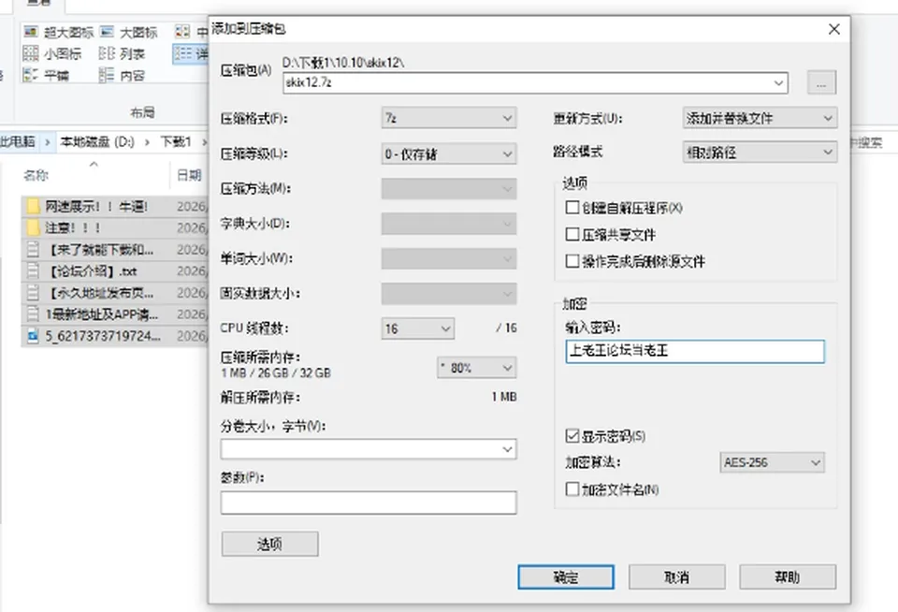This screenshot has height=612, width=898.
Task: Select the image file icon for 5_6217373719724...
Action: [34, 336]
